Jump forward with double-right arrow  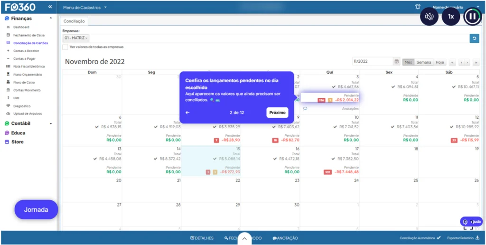(476, 62)
